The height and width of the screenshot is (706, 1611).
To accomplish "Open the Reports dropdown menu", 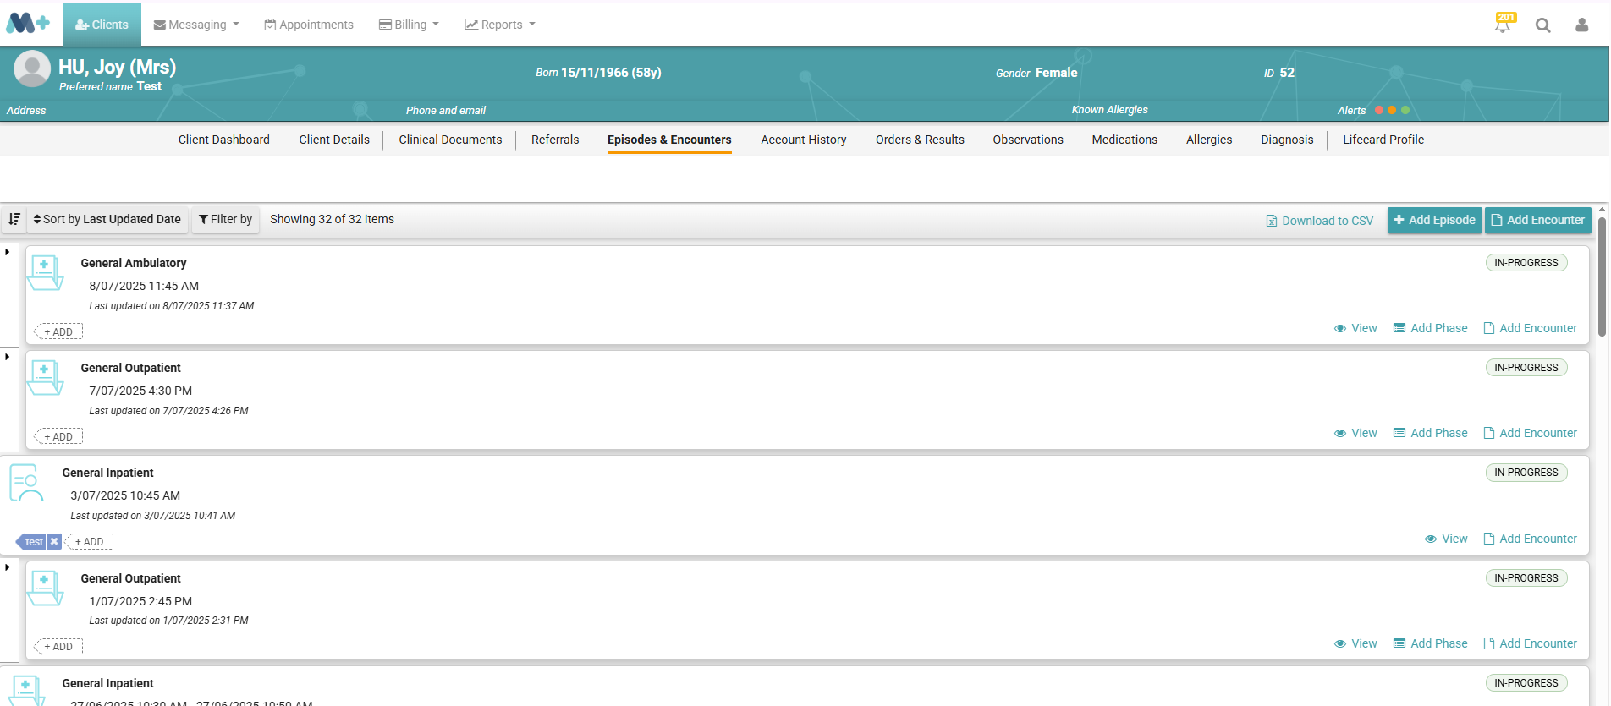I will (500, 25).
